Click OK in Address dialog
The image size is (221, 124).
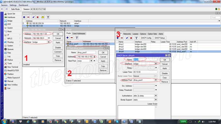pyautogui.click(x=58, y=34)
